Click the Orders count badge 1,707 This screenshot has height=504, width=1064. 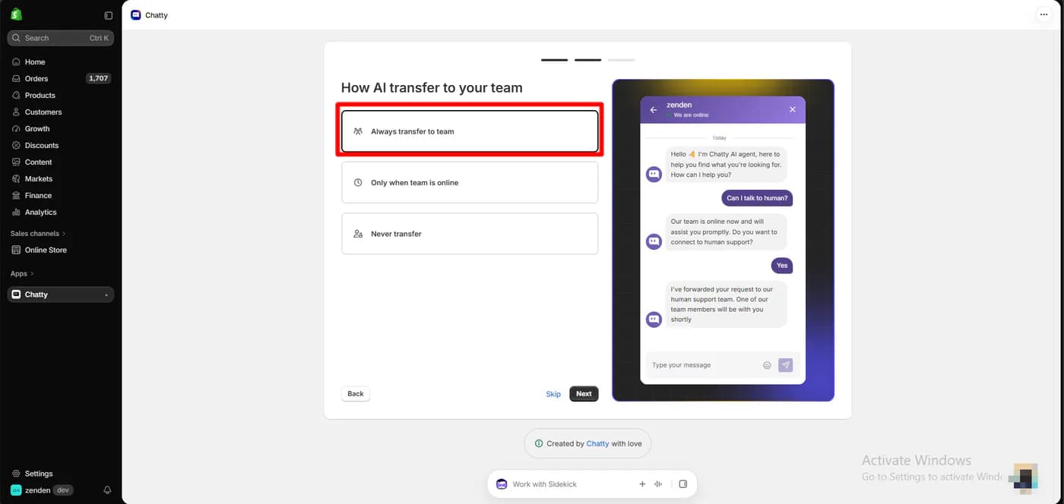point(98,78)
